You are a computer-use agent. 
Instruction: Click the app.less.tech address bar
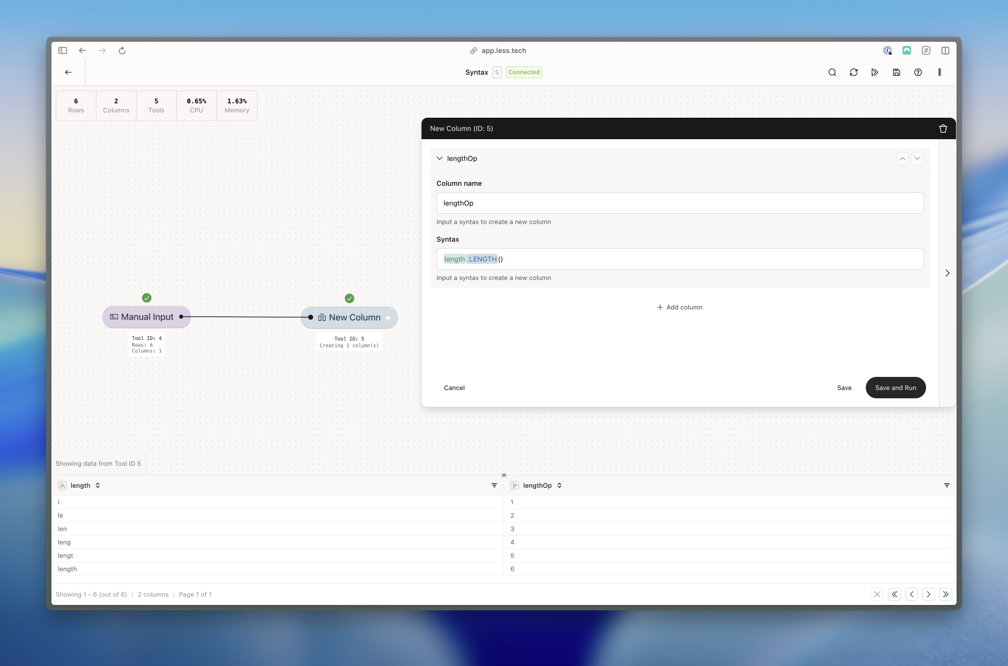498,50
